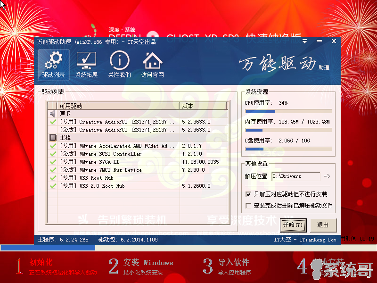This screenshot has width=377, height=283.
Task: Select the 主板 category row
Action: coord(138,138)
